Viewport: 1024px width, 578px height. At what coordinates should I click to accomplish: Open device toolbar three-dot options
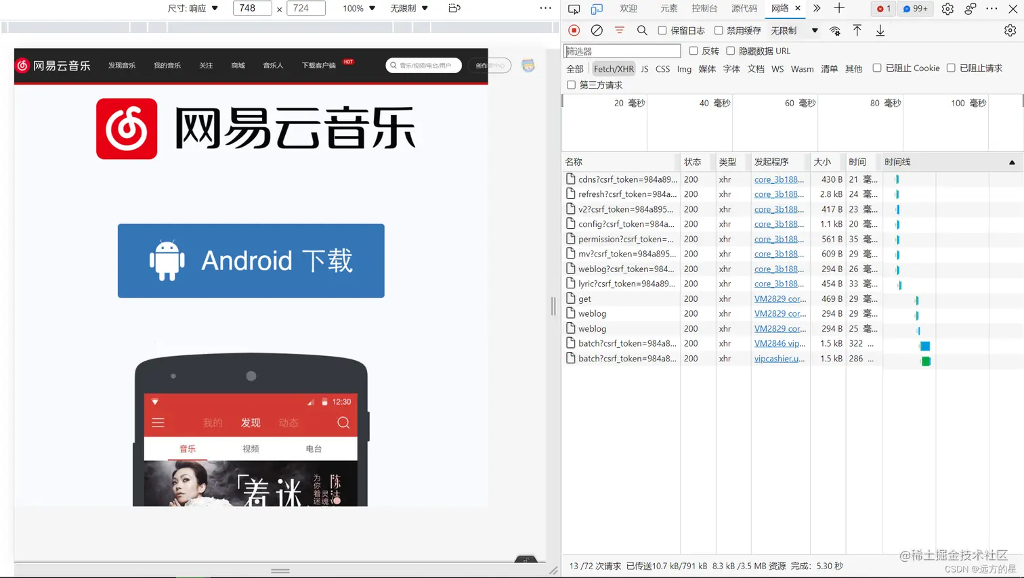coord(545,8)
